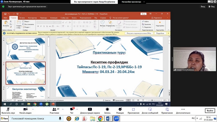Start recording with Запись button

(x=107, y=110)
